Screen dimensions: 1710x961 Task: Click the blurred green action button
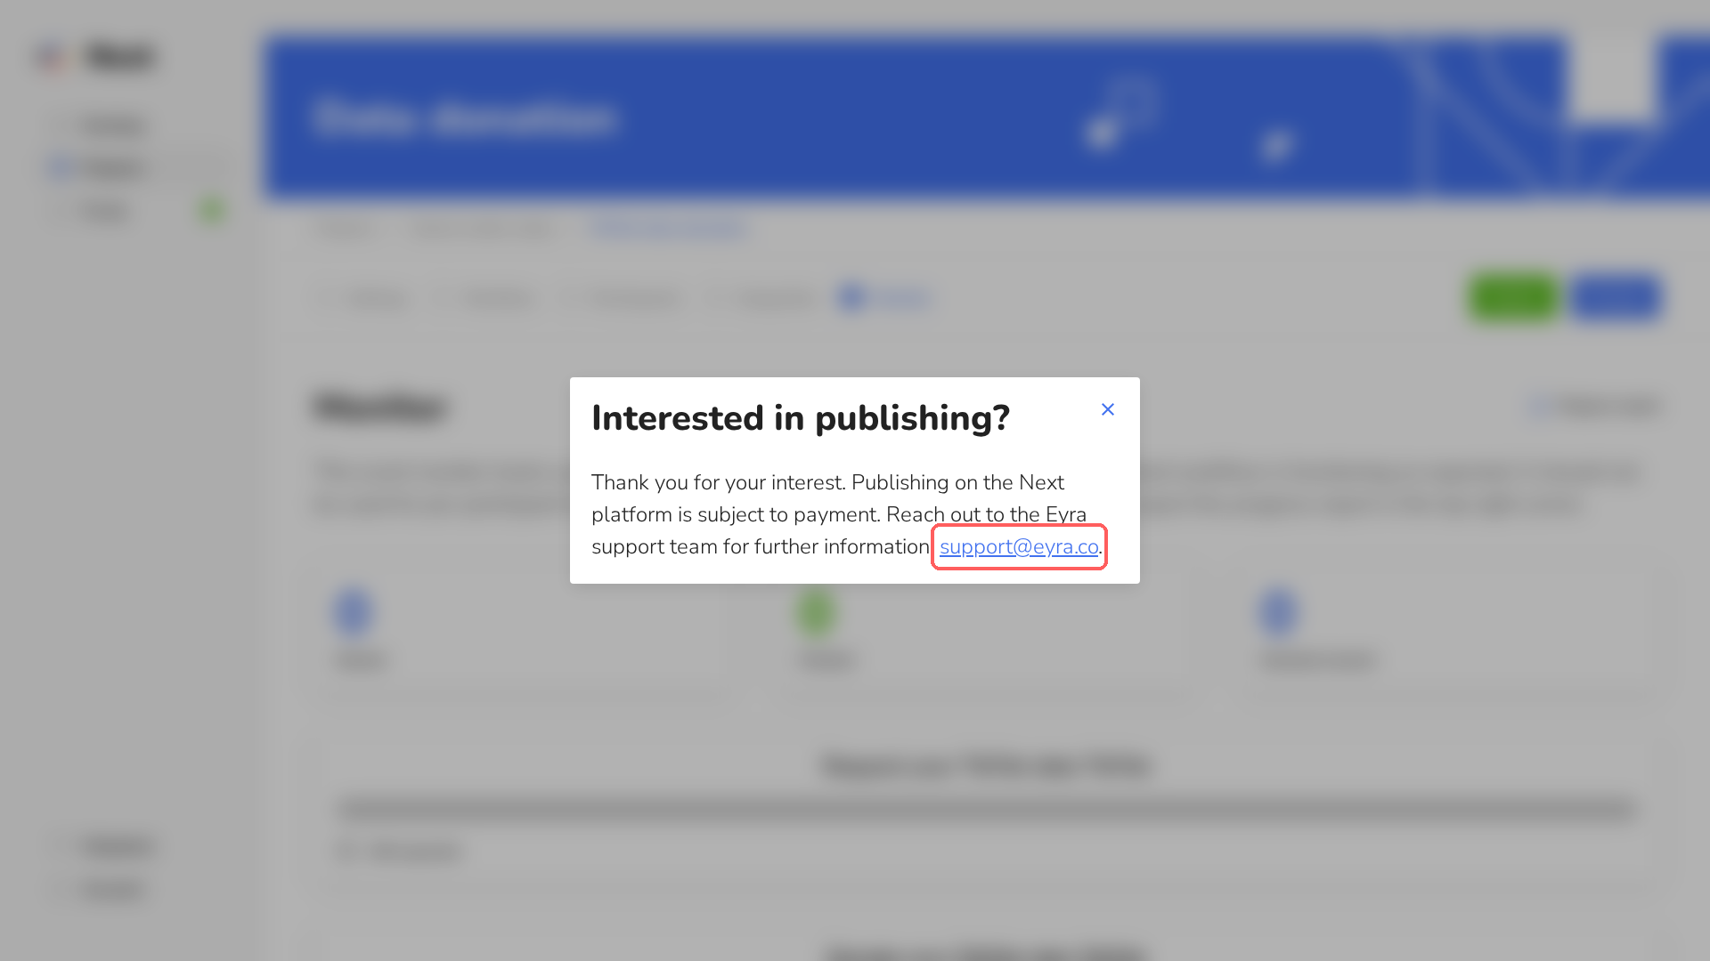(x=1514, y=297)
